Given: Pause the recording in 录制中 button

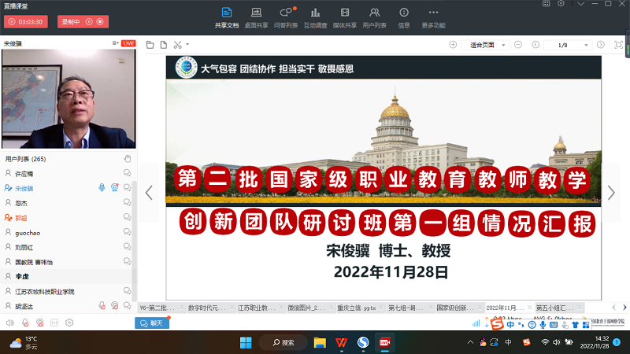Looking at the screenshot, I should (89, 22).
